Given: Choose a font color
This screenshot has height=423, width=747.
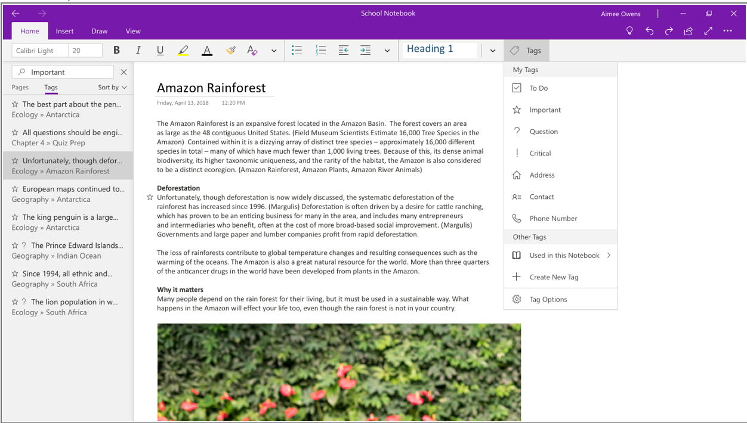Looking at the screenshot, I should pos(206,50).
